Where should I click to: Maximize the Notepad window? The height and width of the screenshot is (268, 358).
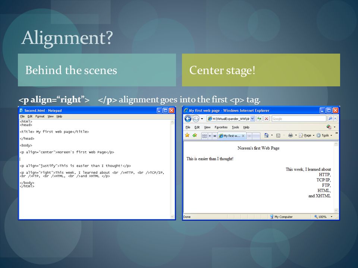point(166,111)
